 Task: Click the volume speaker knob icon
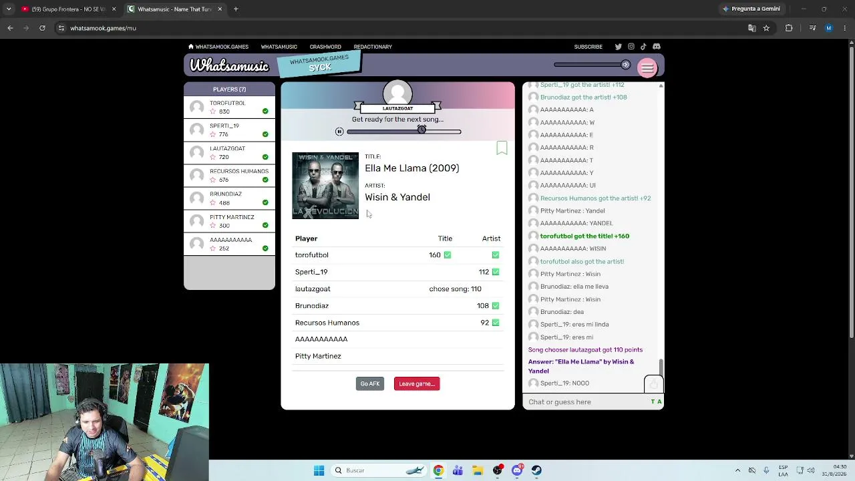(625, 65)
